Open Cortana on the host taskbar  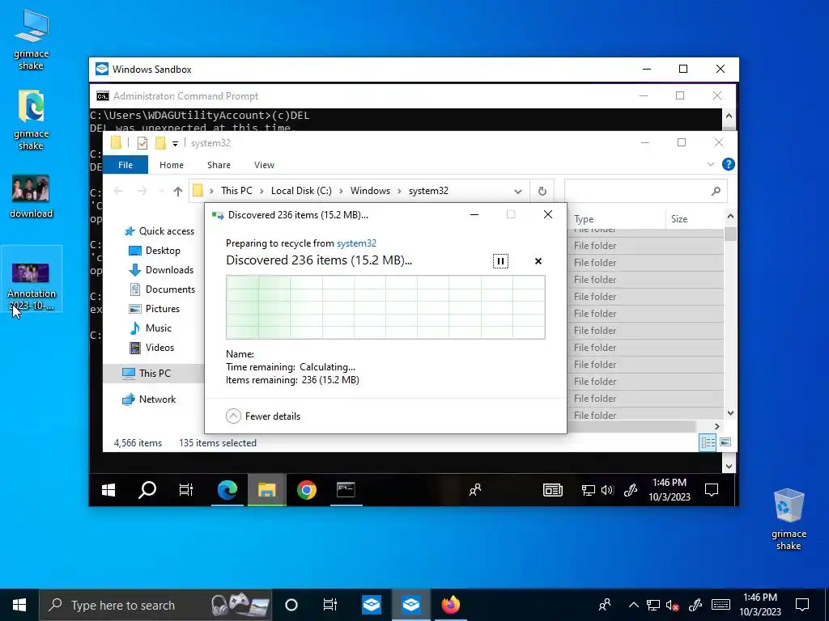291,605
